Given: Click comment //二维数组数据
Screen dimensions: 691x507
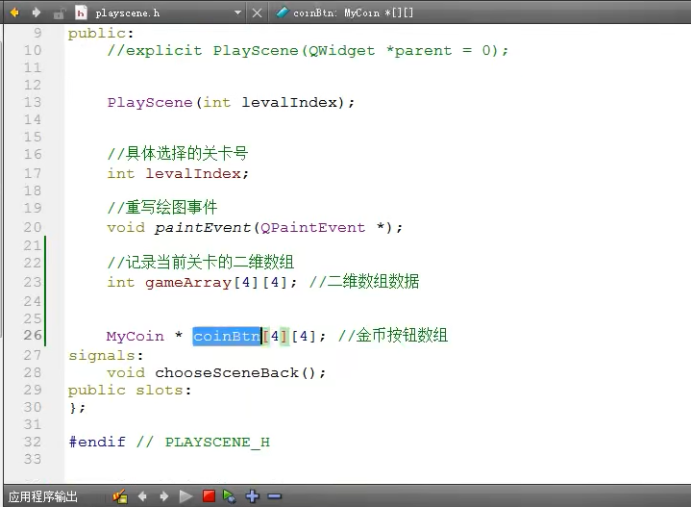Looking at the screenshot, I should coord(364,282).
